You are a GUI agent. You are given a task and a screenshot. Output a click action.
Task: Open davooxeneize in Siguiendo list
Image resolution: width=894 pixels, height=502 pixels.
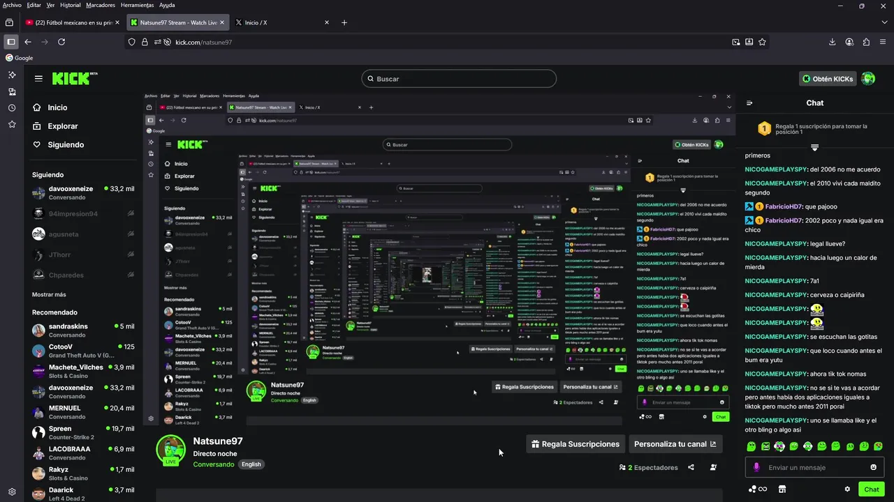click(83, 192)
